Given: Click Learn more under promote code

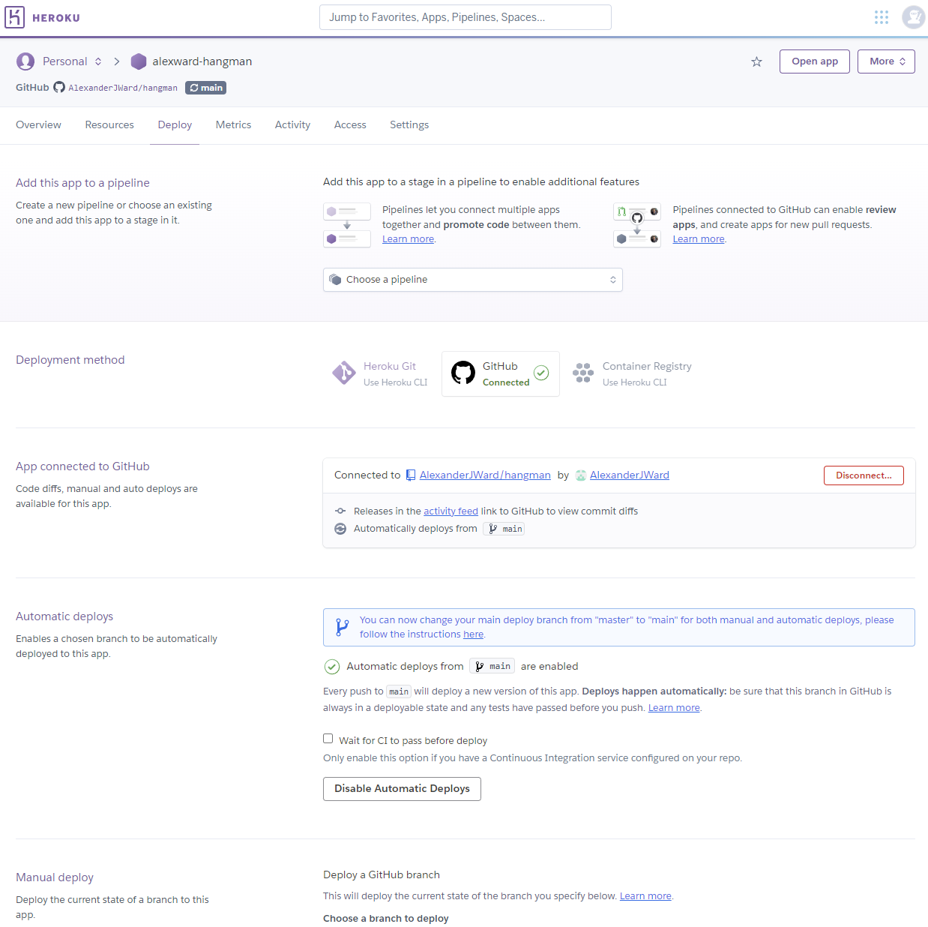Looking at the screenshot, I should 408,239.
